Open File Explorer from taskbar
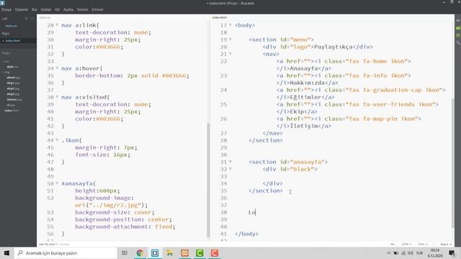This screenshot has width=461, height=259. pyautogui.click(x=170, y=253)
